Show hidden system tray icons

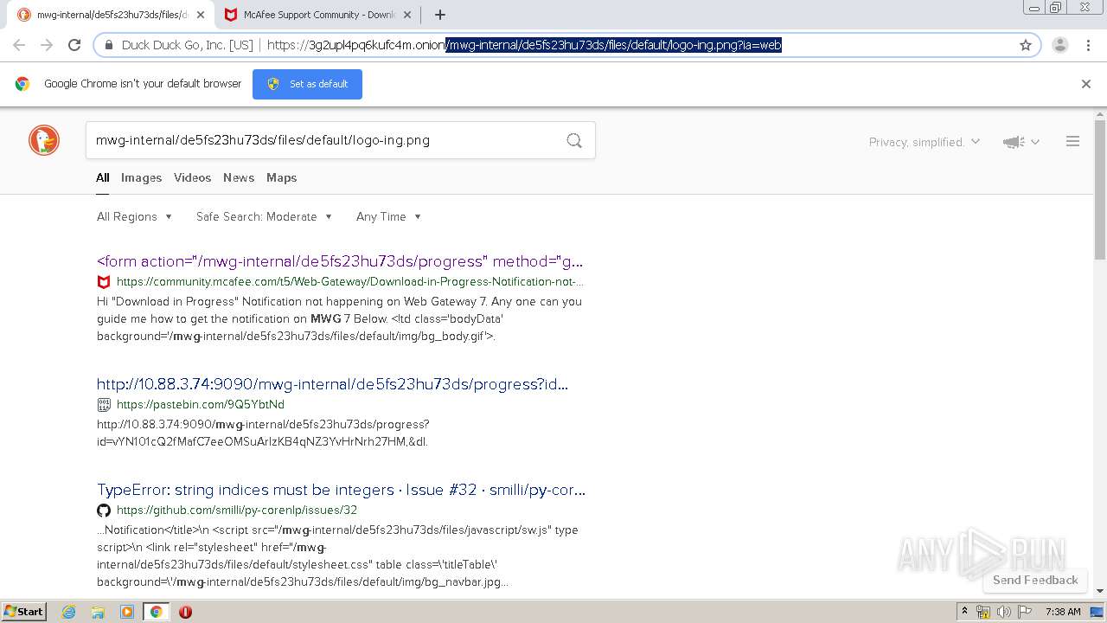point(965,611)
